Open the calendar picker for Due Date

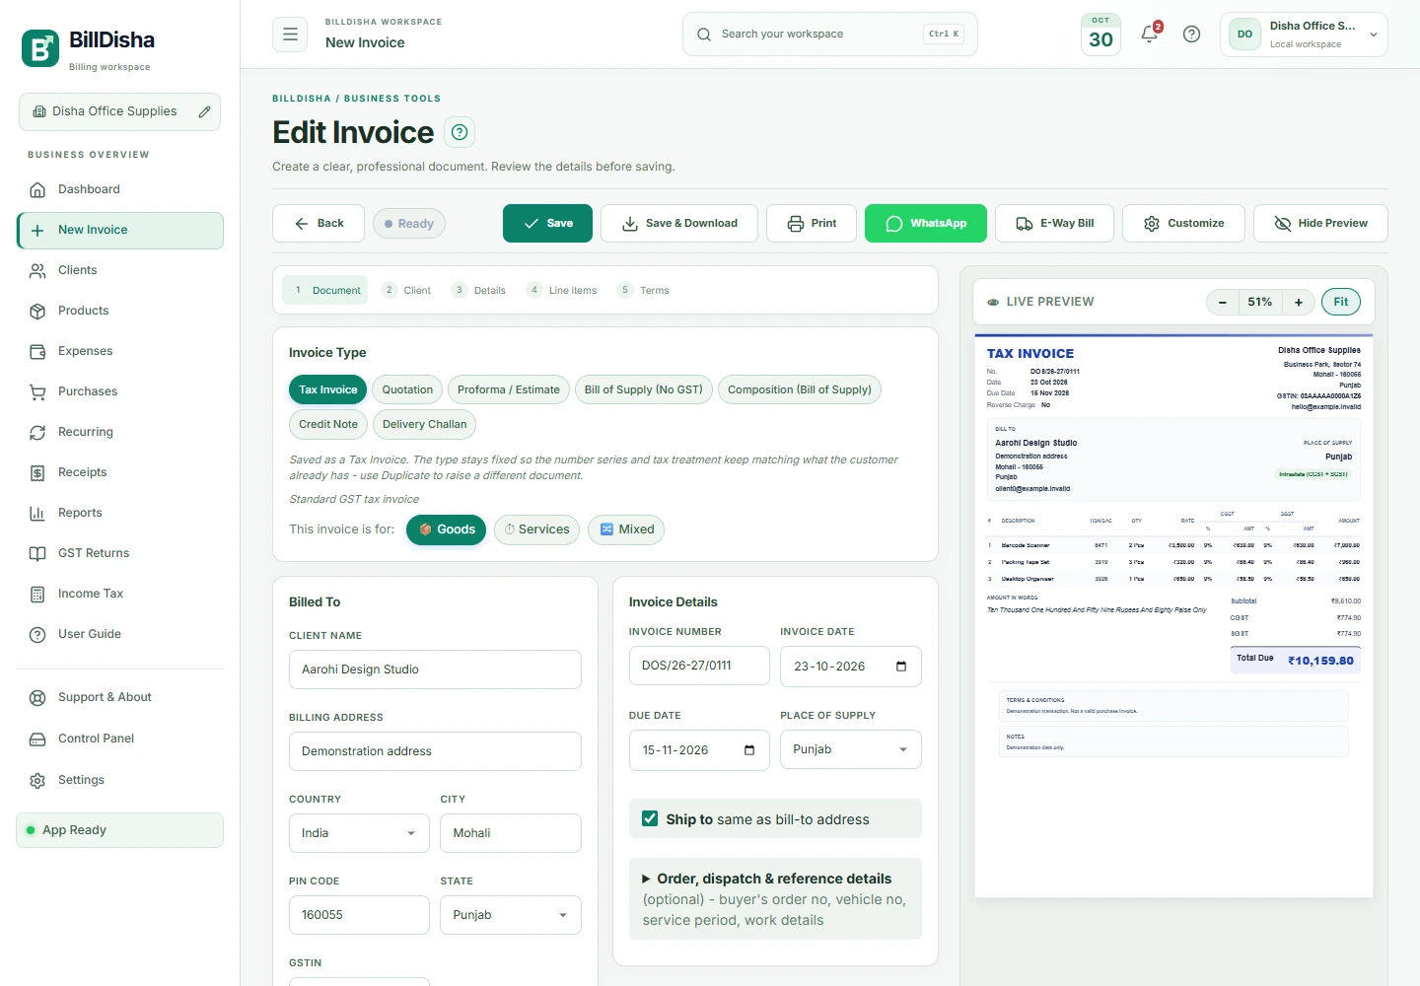click(749, 750)
